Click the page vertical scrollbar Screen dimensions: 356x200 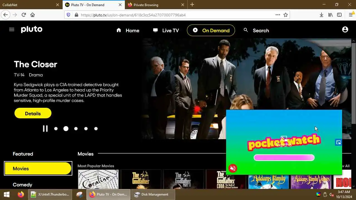point(353,83)
